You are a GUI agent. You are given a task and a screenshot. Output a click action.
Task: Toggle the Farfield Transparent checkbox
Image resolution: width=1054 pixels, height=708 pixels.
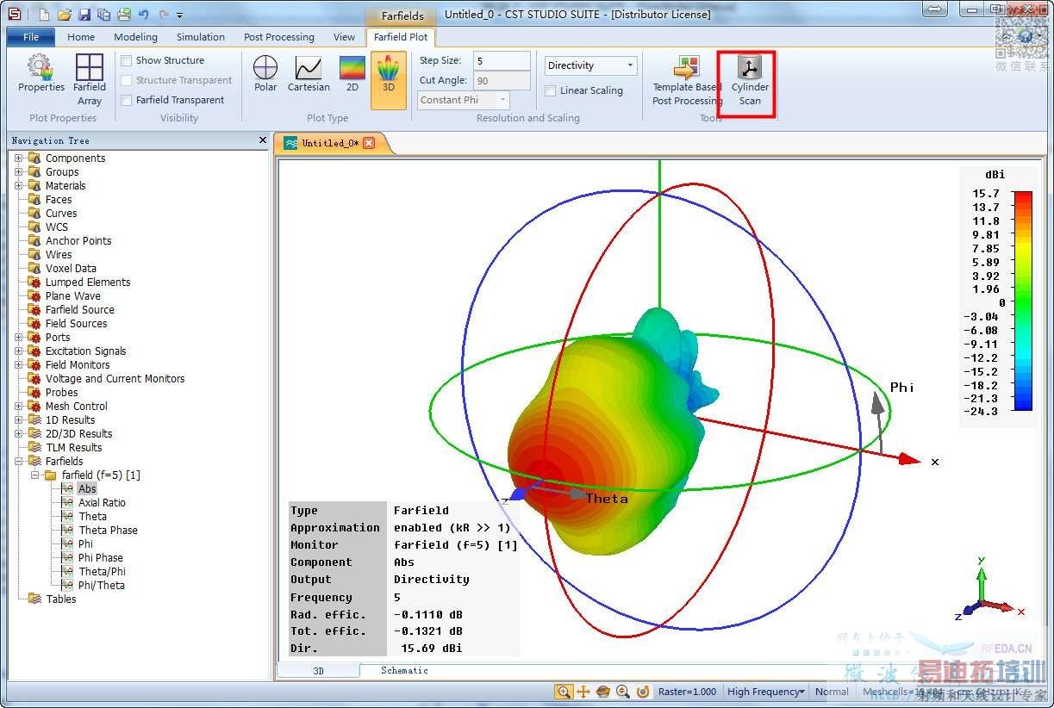(x=127, y=100)
